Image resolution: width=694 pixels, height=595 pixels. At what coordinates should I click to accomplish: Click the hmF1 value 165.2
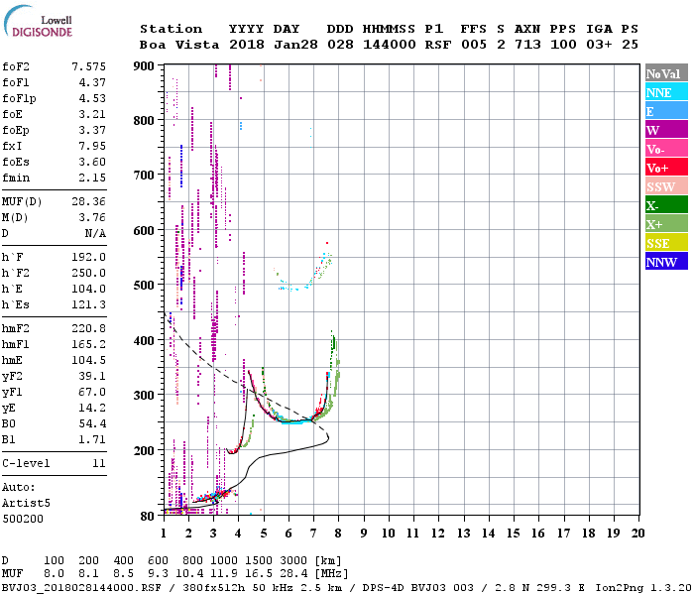[88, 345]
